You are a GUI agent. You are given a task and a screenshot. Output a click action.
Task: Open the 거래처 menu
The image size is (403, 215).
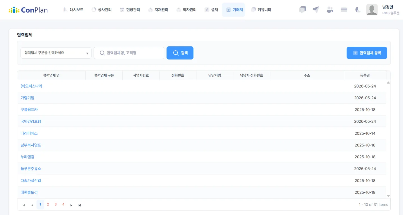[233, 10]
